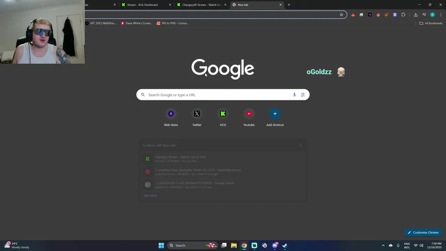Open the rainbow window extension icon
This screenshot has width=446, height=251.
tap(361, 15)
